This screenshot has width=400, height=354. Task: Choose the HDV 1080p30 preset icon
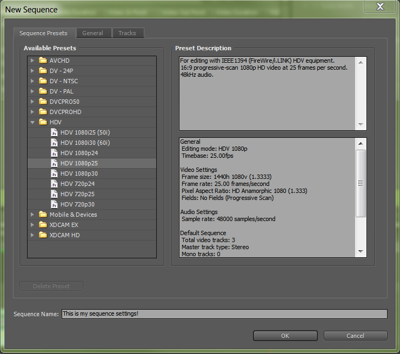tap(54, 173)
